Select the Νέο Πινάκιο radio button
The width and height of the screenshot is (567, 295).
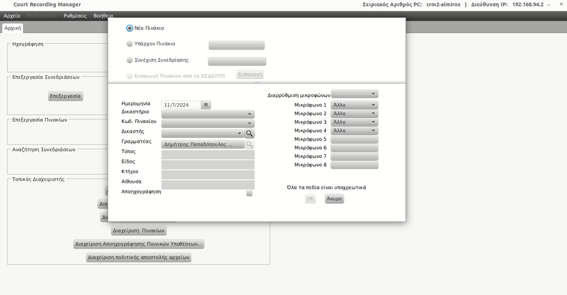tap(130, 28)
